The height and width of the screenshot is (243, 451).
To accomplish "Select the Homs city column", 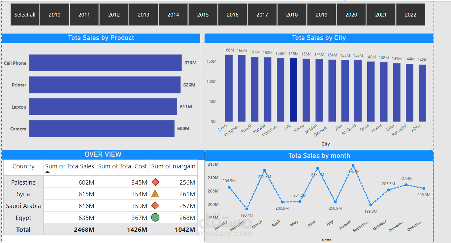I will (384, 92).
